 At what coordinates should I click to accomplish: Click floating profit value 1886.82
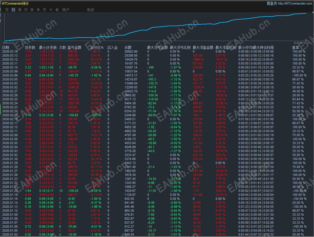pos(199,59)
